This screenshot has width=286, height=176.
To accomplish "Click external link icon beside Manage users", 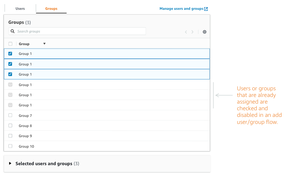I will pyautogui.click(x=206, y=9).
